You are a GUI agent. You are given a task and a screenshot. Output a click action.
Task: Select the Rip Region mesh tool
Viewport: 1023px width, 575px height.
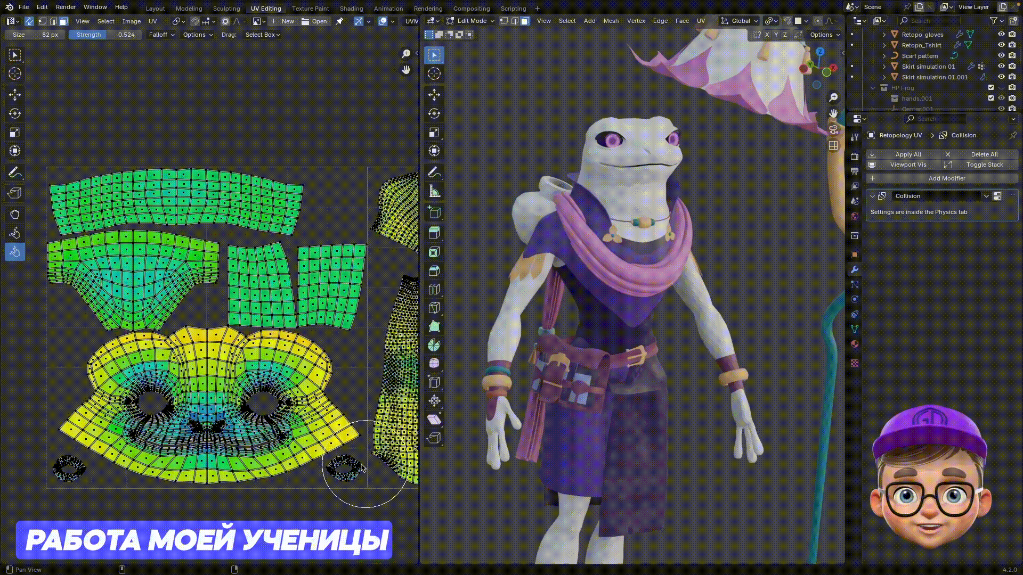tap(434, 438)
